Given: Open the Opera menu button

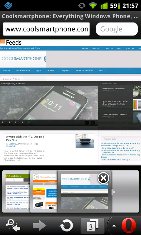Looking at the screenshot, I should tap(129, 226).
